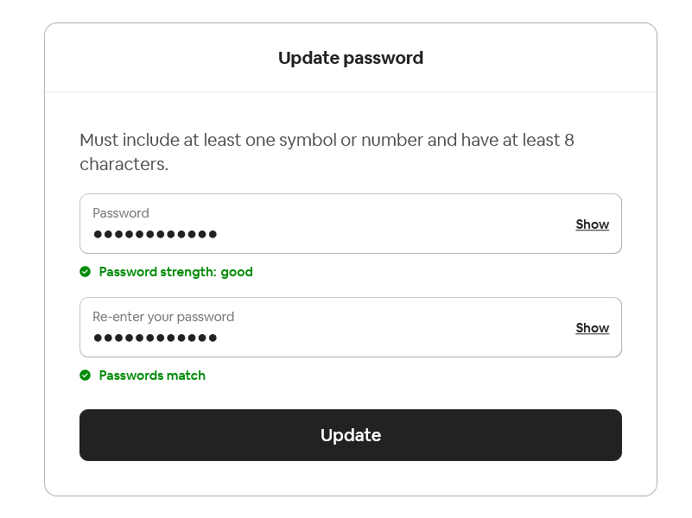Reveal the first Password field via Show
Screen dimensions: 692x518
[593, 224]
